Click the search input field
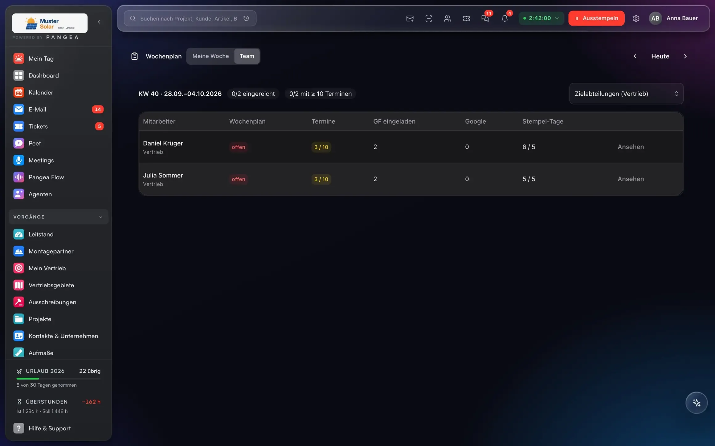 point(190,18)
